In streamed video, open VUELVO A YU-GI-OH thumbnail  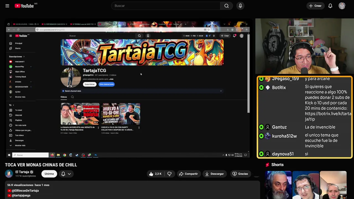tap(121, 114)
